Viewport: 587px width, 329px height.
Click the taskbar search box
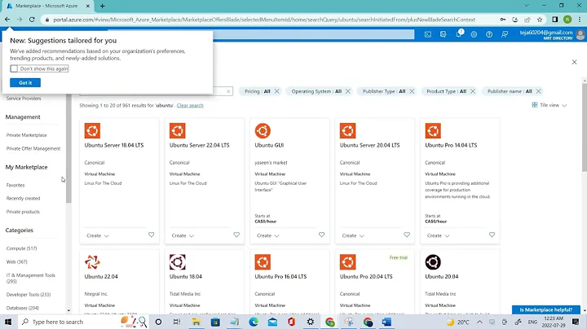tap(83, 322)
